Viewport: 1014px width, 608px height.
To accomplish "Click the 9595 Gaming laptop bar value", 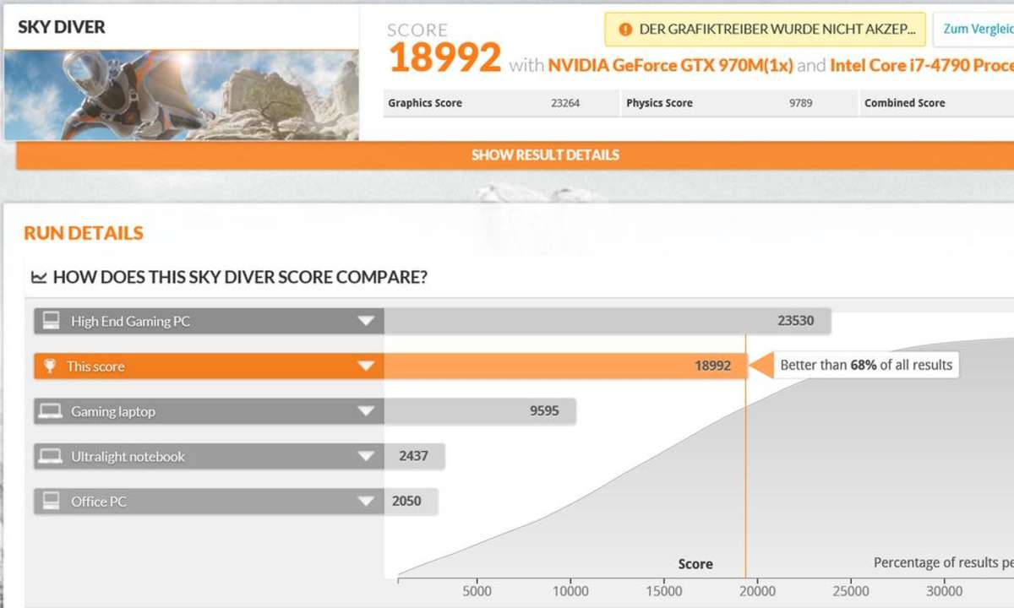I will pyautogui.click(x=544, y=411).
